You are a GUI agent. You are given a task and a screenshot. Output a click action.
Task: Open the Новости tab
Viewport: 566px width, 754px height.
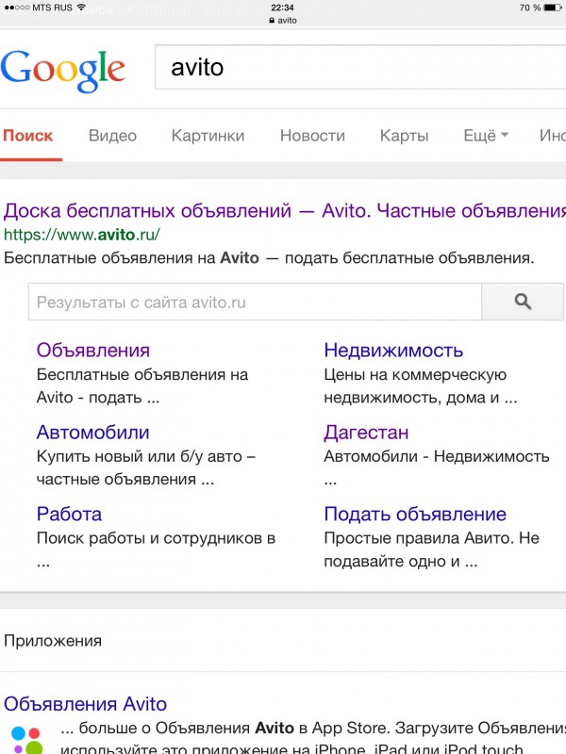coord(312,136)
